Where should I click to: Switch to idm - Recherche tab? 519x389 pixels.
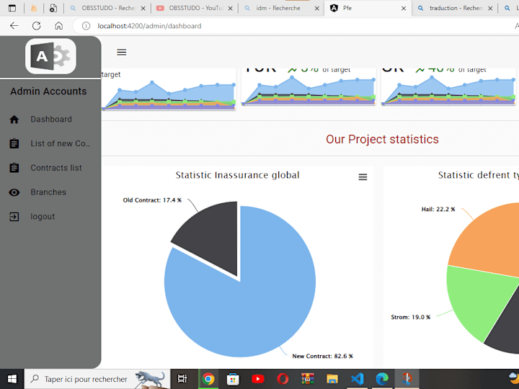pyautogui.click(x=280, y=8)
